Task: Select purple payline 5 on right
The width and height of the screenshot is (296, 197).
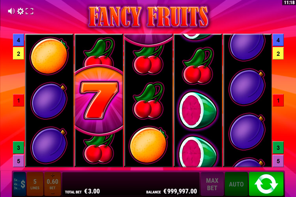Action: 278,161
